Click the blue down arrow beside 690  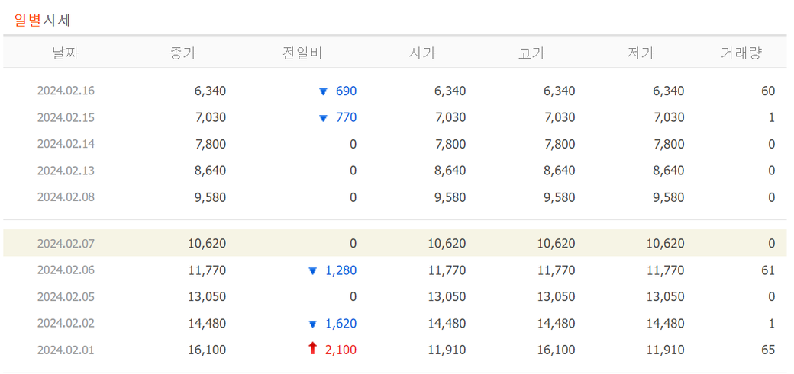323,91
